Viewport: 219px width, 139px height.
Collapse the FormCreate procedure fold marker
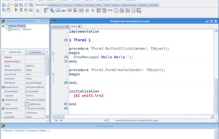(53, 75)
